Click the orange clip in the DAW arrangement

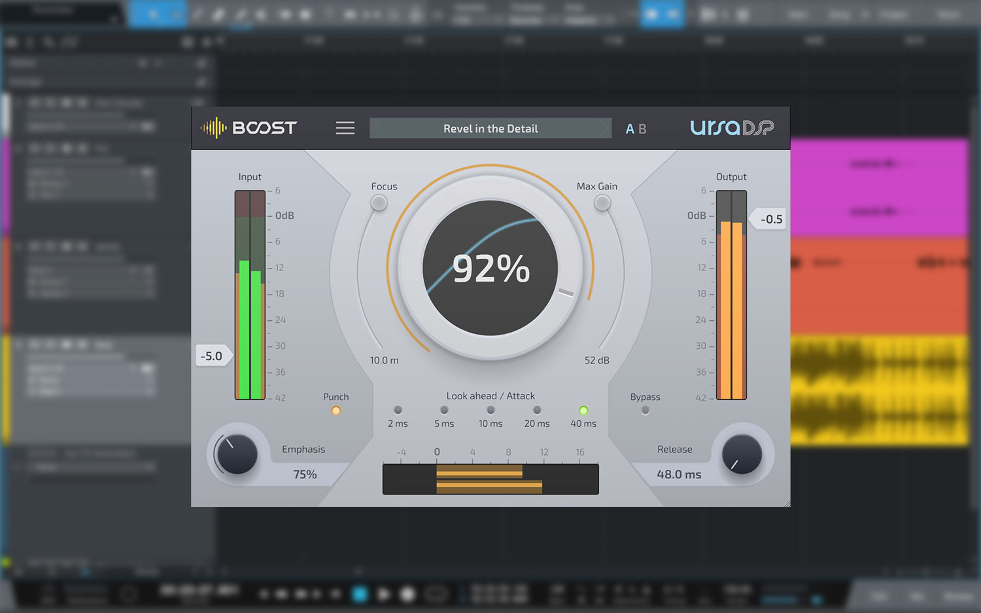(879, 286)
